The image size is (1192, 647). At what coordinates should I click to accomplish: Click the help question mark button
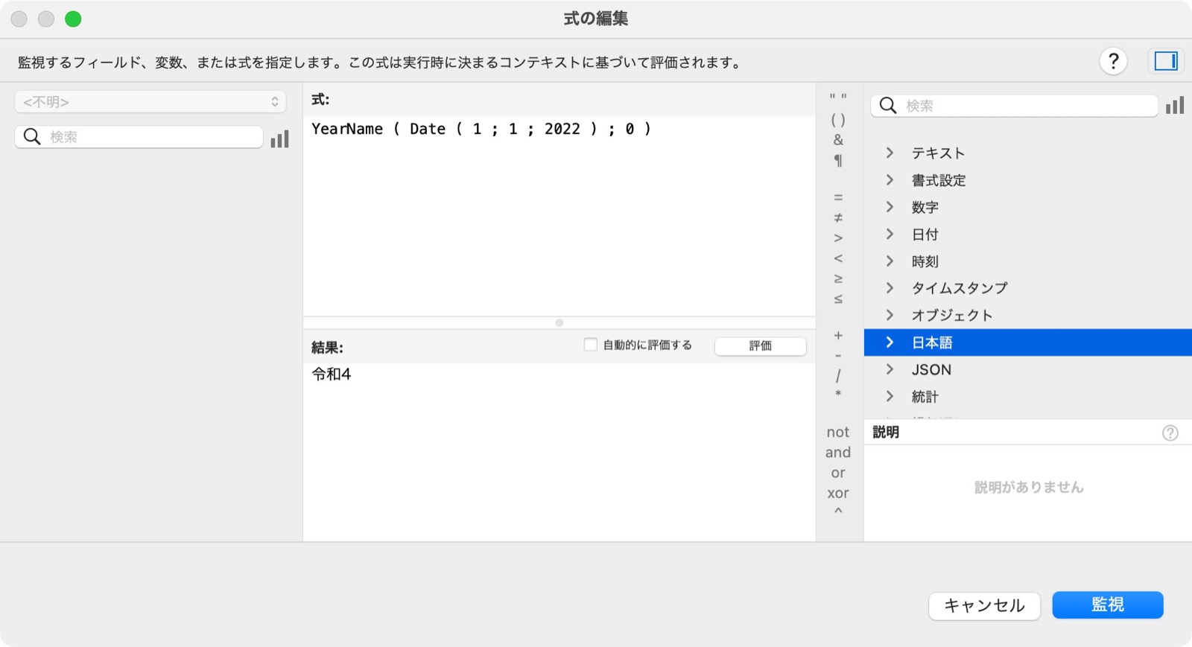pyautogui.click(x=1113, y=61)
